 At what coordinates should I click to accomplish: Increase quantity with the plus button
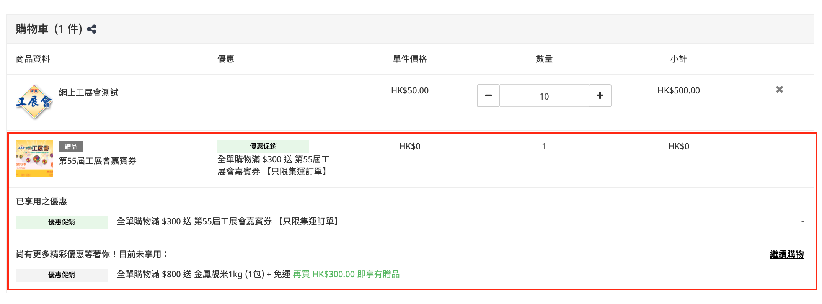tap(600, 96)
